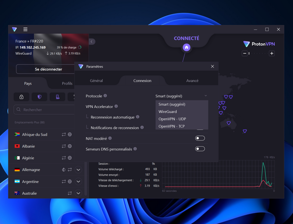The width and height of the screenshot is (293, 224).
Task: Zoom out the map with the minus button
Action: coord(245,53)
